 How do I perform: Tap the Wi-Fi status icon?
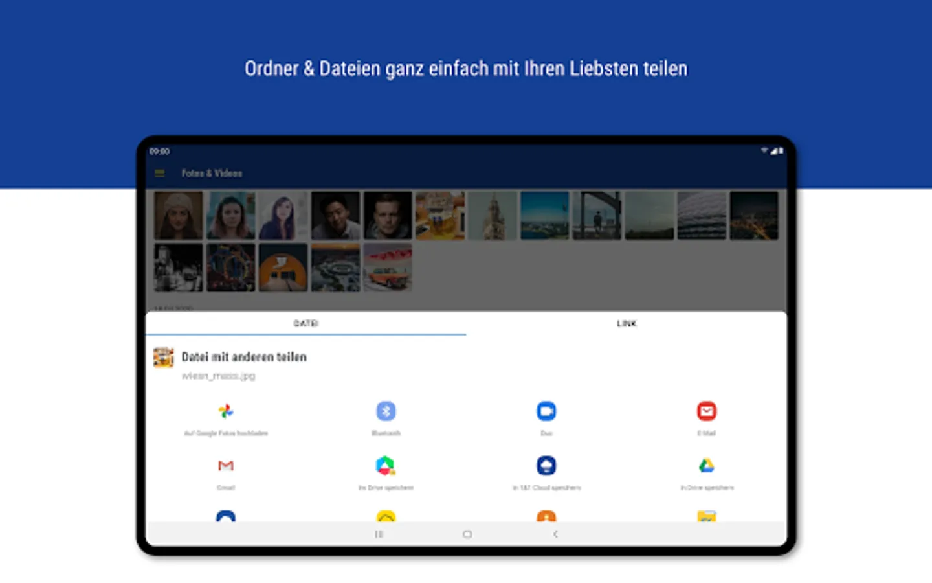point(764,150)
